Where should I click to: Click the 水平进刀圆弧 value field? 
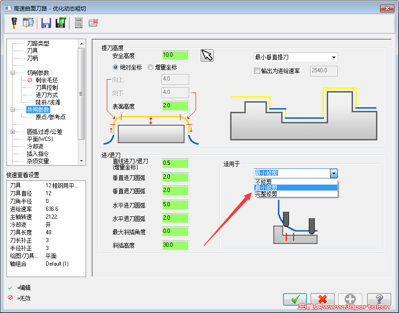coord(175,205)
